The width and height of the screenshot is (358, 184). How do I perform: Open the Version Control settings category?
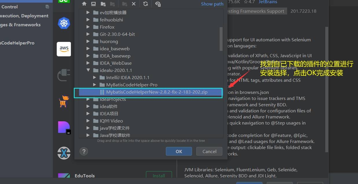pos(9,7)
